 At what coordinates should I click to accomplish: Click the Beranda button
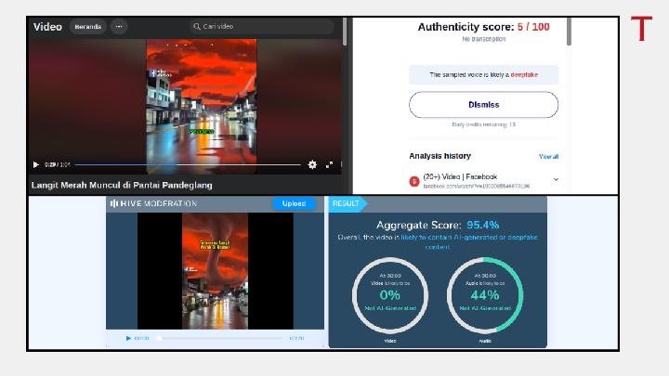coord(87,27)
